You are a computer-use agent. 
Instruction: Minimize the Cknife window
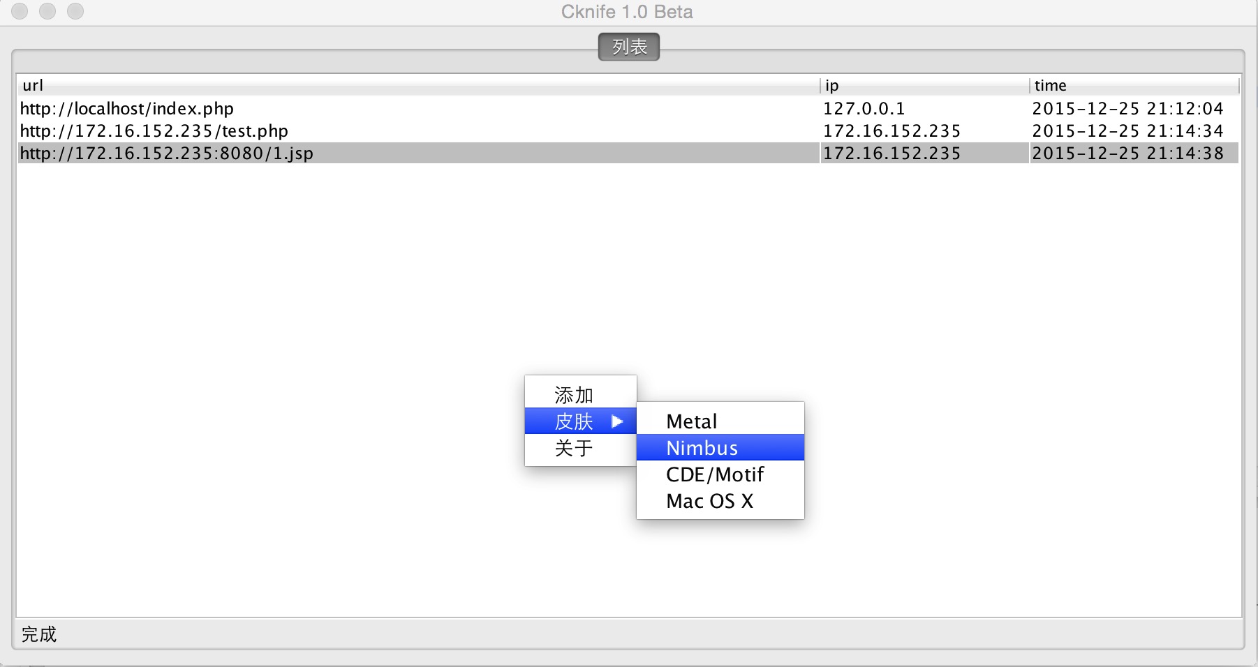[x=47, y=11]
